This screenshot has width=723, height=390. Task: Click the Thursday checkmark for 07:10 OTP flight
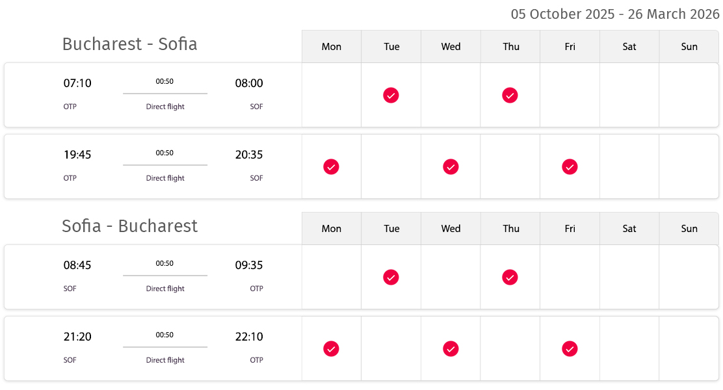coord(510,96)
